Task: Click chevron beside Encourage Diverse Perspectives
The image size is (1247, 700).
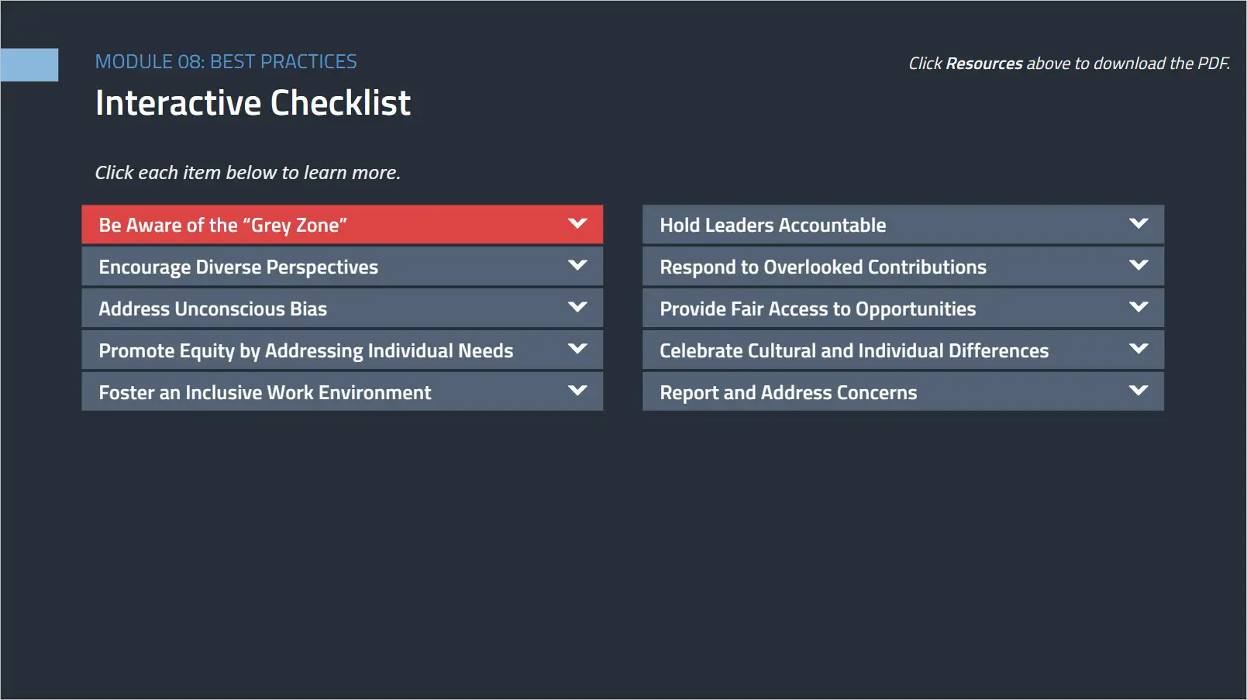Action: 577,266
